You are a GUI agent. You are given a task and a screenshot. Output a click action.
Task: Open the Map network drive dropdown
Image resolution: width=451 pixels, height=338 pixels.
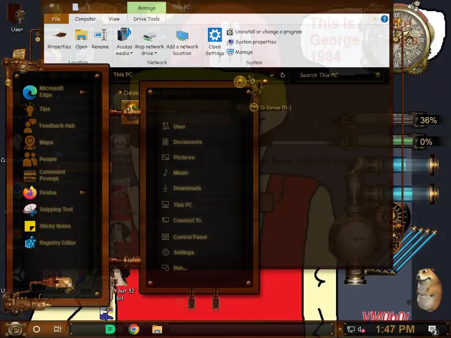[149, 43]
